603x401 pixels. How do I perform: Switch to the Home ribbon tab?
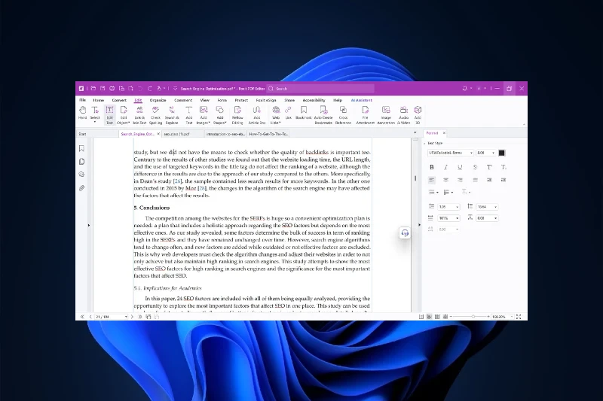click(99, 100)
